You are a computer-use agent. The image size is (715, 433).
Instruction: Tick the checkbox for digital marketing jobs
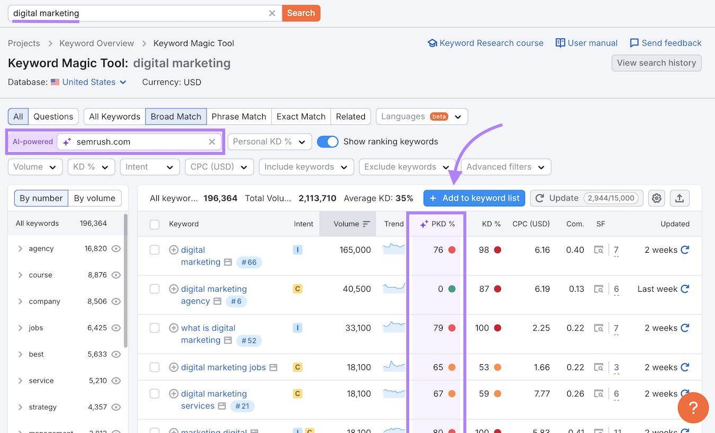[x=154, y=367]
